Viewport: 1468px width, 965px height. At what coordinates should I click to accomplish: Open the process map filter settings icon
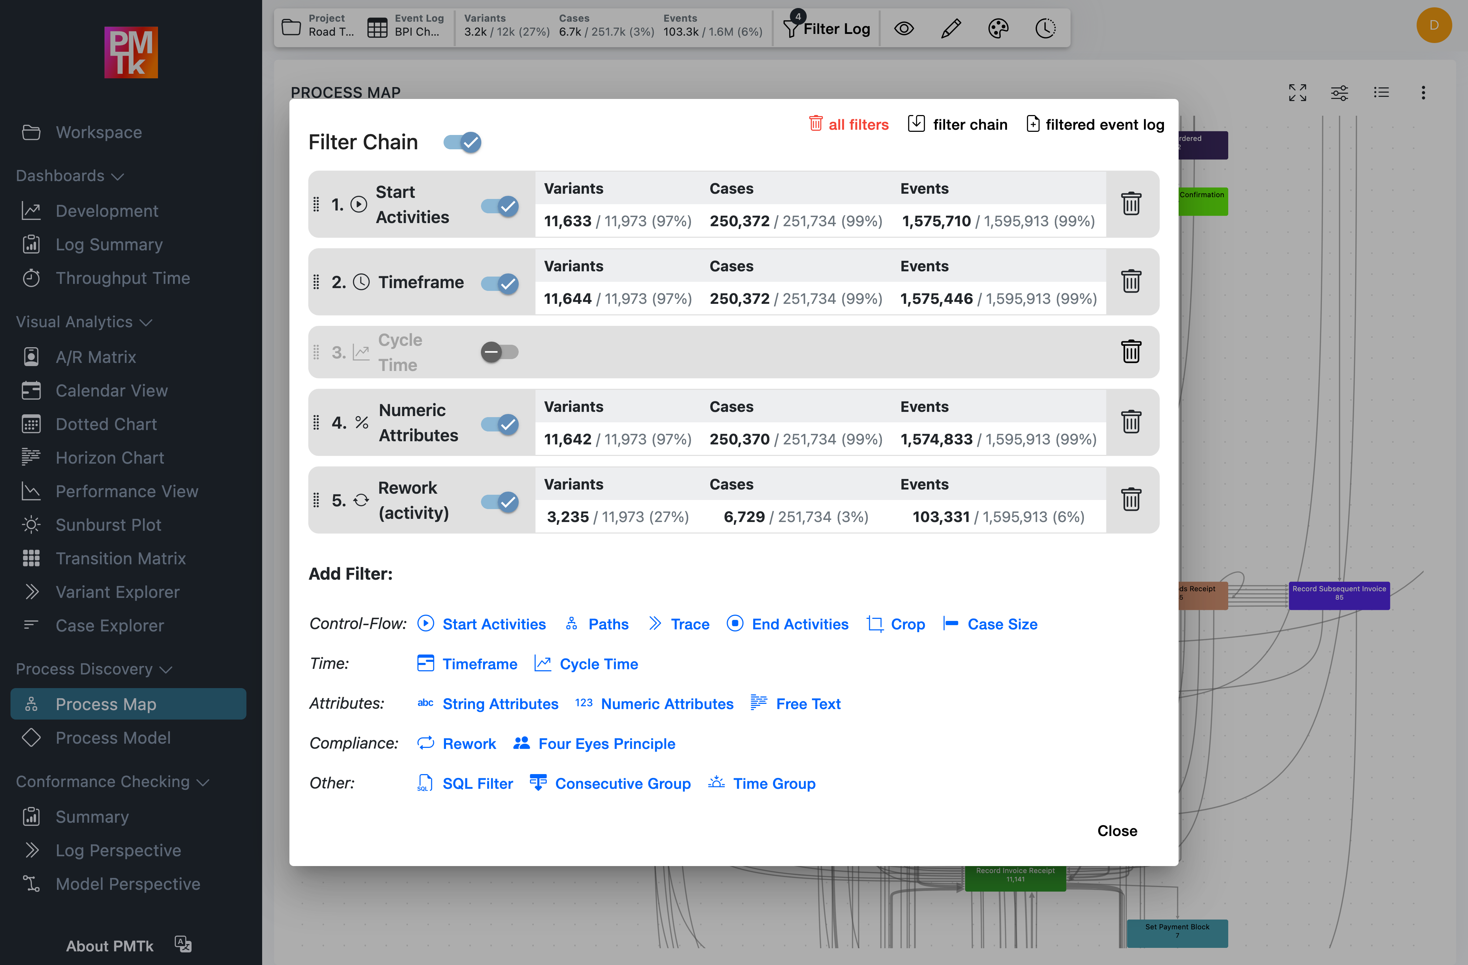[1340, 93]
